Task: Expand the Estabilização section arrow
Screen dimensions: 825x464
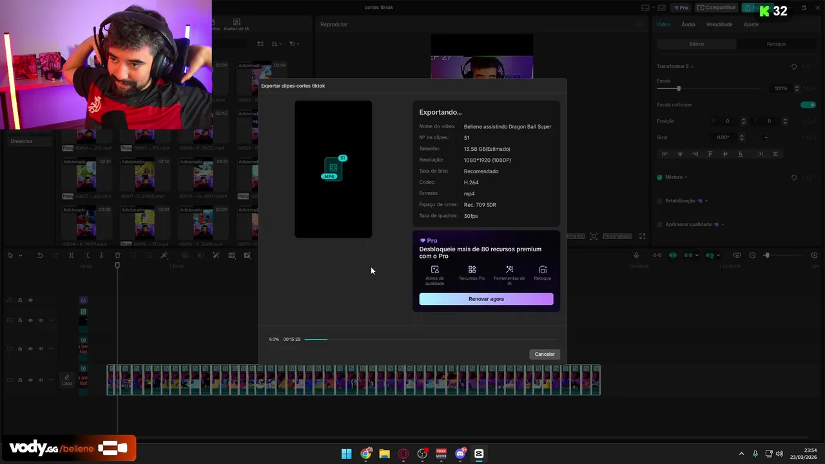Action: pos(706,200)
